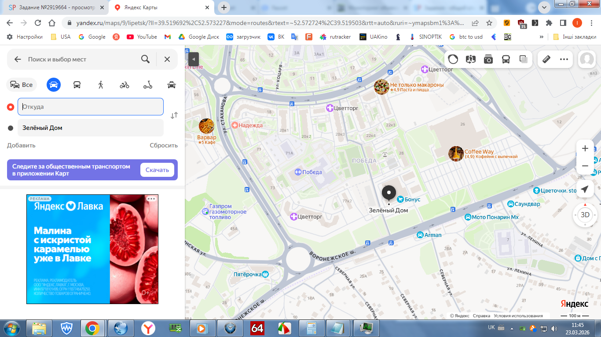This screenshot has height=337, width=601.
Task: Collapse the side panel with arrow toggle
Action: (x=194, y=59)
